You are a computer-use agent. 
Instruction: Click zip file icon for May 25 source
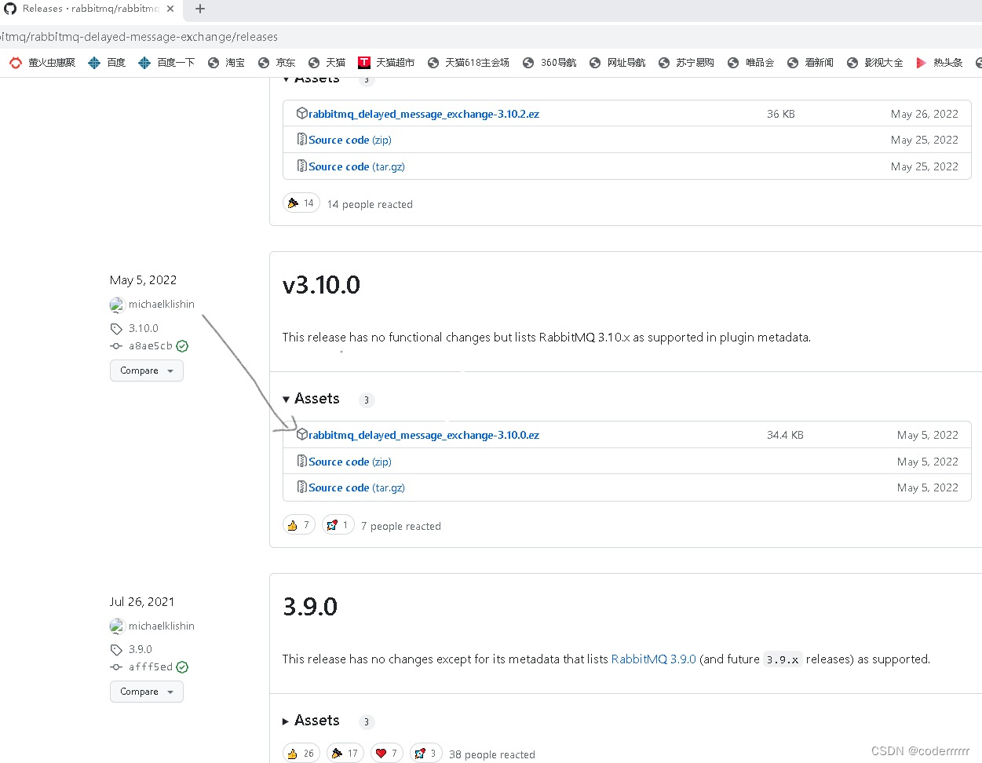(301, 139)
